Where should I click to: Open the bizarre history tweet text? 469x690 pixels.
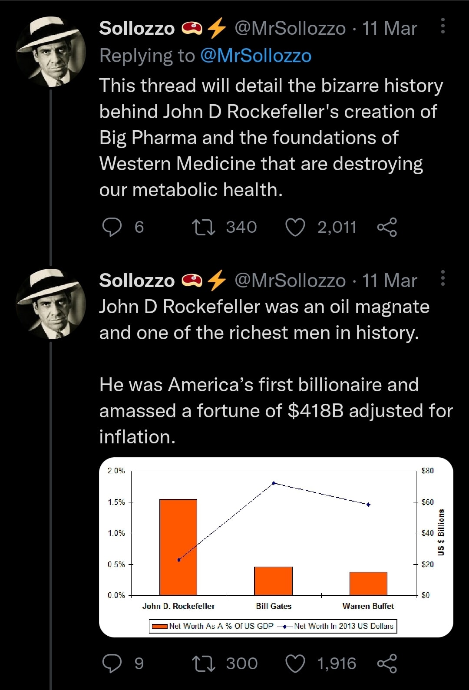coord(271,138)
